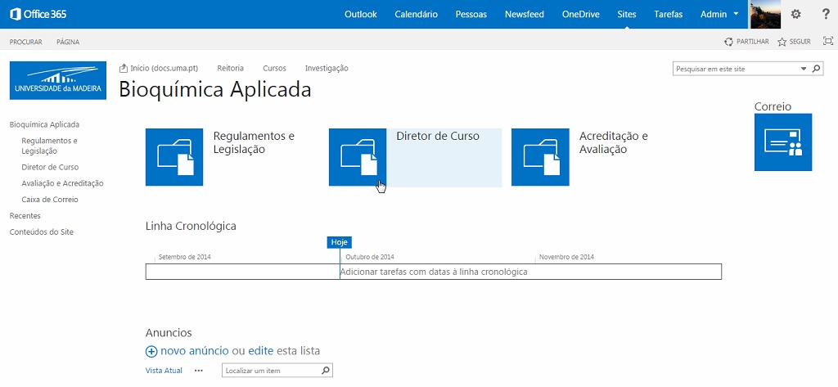Open Calendário in the top navigation

click(x=417, y=15)
